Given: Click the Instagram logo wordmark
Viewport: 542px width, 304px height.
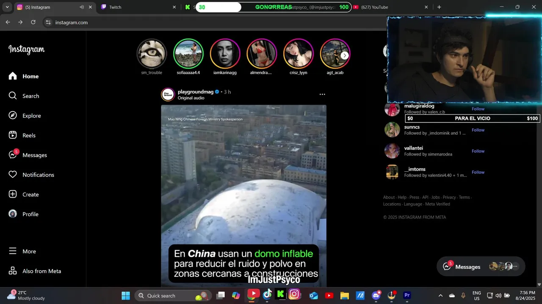Looking at the screenshot, I should pyautogui.click(x=26, y=49).
